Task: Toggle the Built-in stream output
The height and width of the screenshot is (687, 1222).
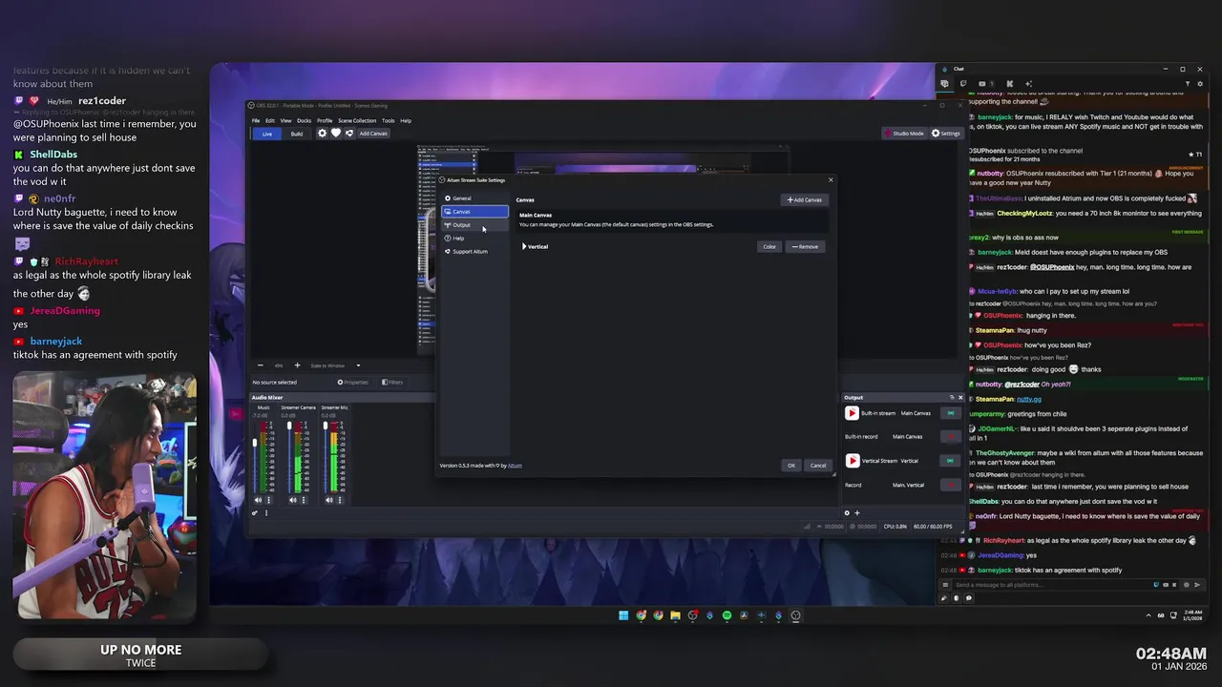Action: [x=950, y=413]
